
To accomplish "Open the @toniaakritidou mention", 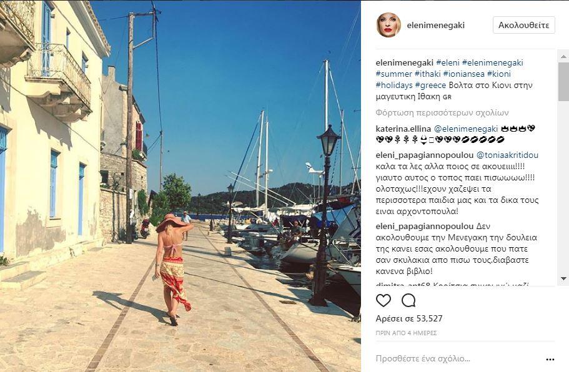I will point(507,155).
